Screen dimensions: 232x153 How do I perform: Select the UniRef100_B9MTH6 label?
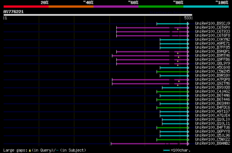click(x=212, y=55)
